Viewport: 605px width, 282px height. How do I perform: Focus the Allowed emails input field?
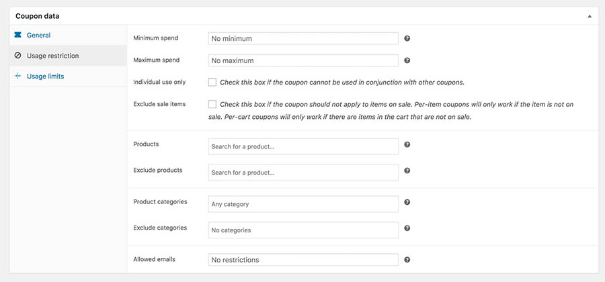pos(303,260)
